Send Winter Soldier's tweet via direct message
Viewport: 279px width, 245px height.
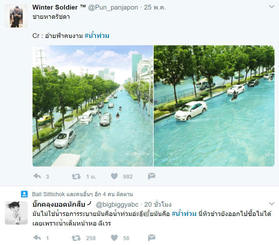[151, 176]
